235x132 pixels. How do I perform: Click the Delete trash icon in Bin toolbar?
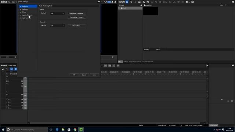tap(178, 2)
